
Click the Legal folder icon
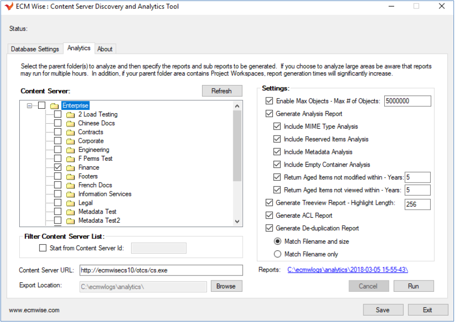click(70, 203)
